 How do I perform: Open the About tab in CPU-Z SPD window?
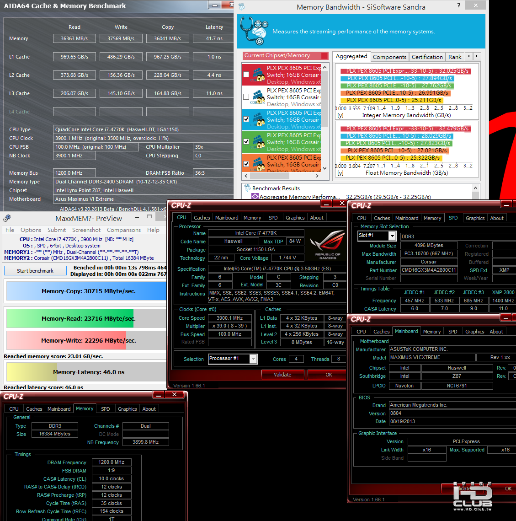pos(497,218)
